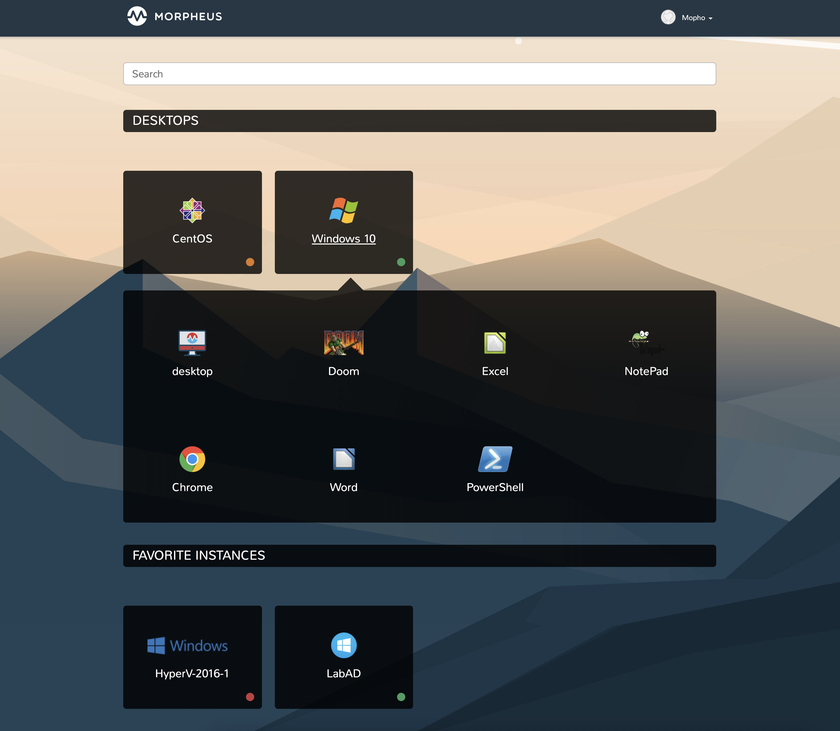
Task: Click the Morpheus logo in header
Action: tap(175, 16)
